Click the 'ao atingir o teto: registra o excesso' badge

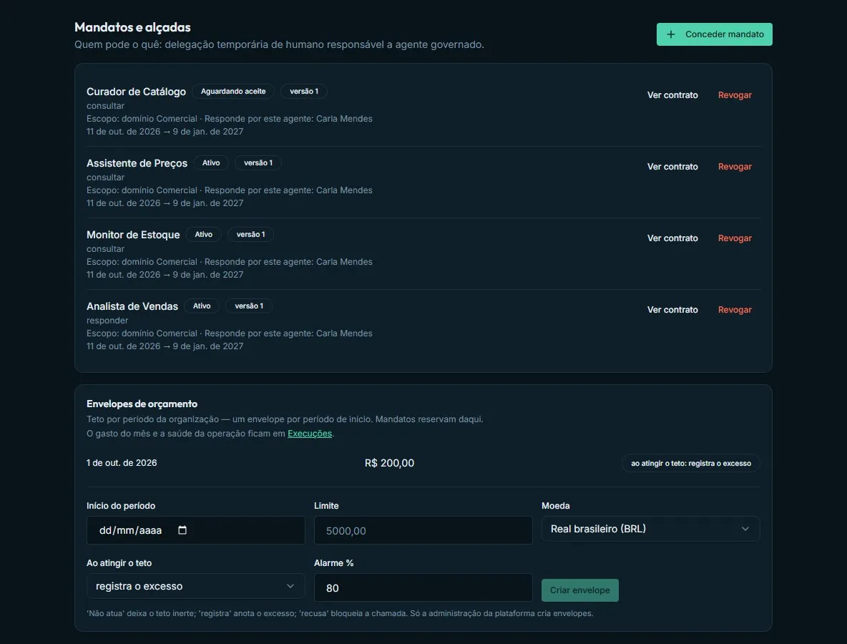pos(691,464)
